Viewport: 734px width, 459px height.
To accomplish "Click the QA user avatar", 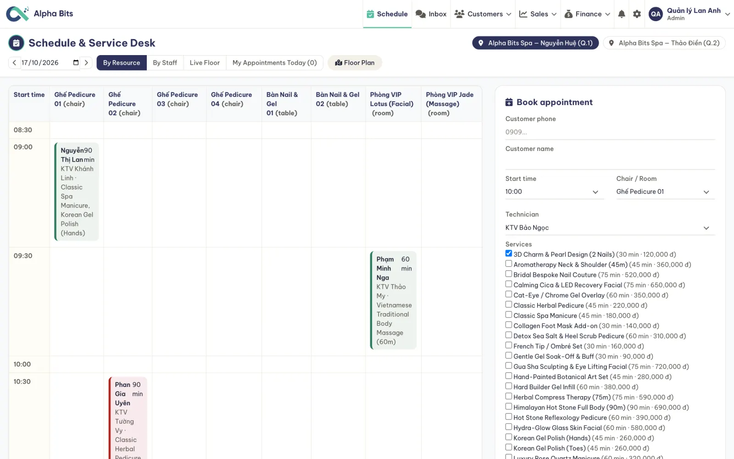I will 656,14.
